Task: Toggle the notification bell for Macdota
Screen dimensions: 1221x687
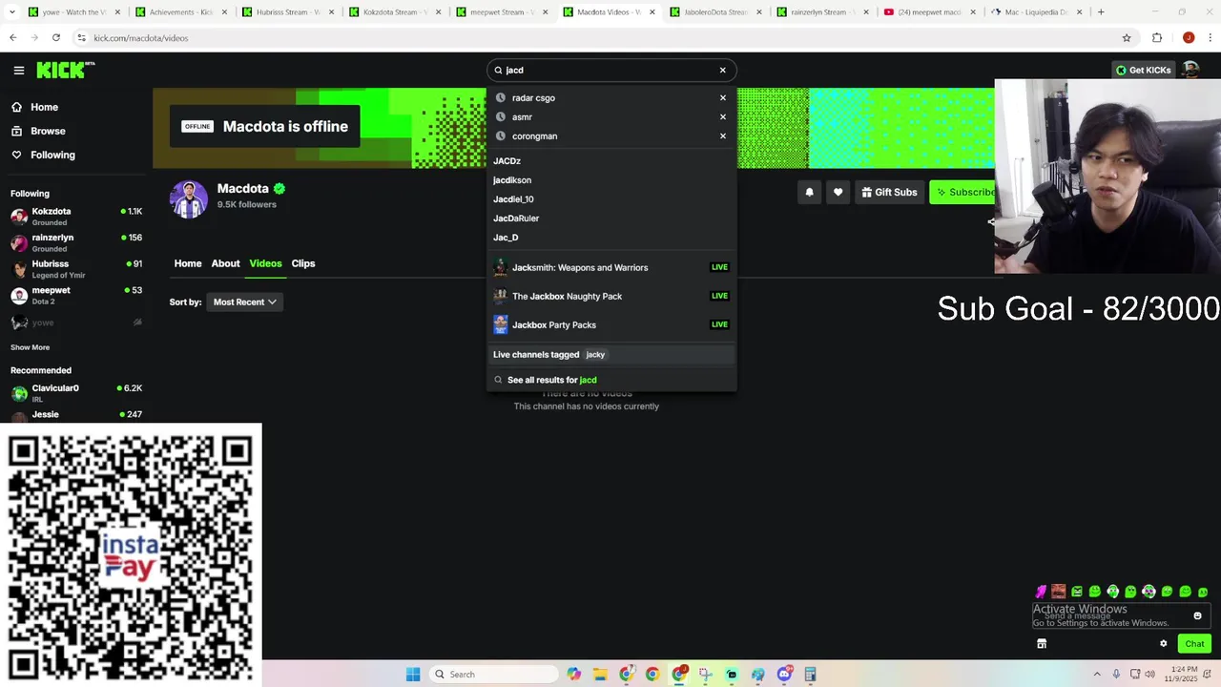Action: [809, 192]
